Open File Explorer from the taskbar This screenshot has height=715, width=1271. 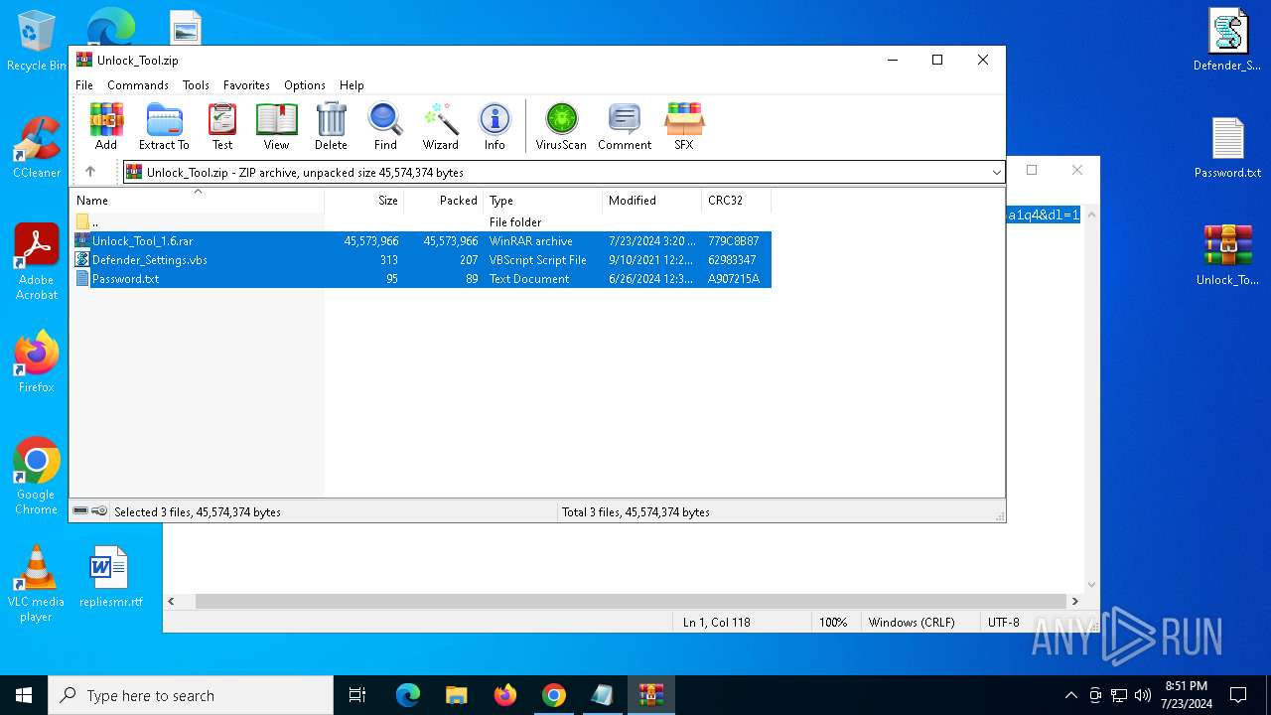(457, 695)
